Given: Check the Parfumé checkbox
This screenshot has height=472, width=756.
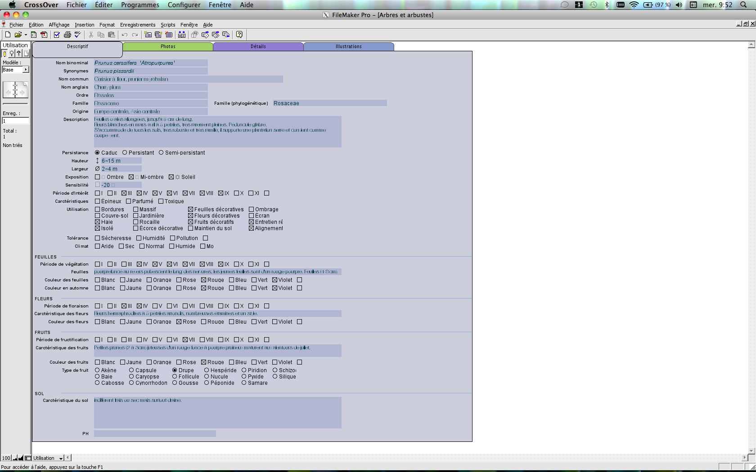Looking at the screenshot, I should click(x=129, y=201).
